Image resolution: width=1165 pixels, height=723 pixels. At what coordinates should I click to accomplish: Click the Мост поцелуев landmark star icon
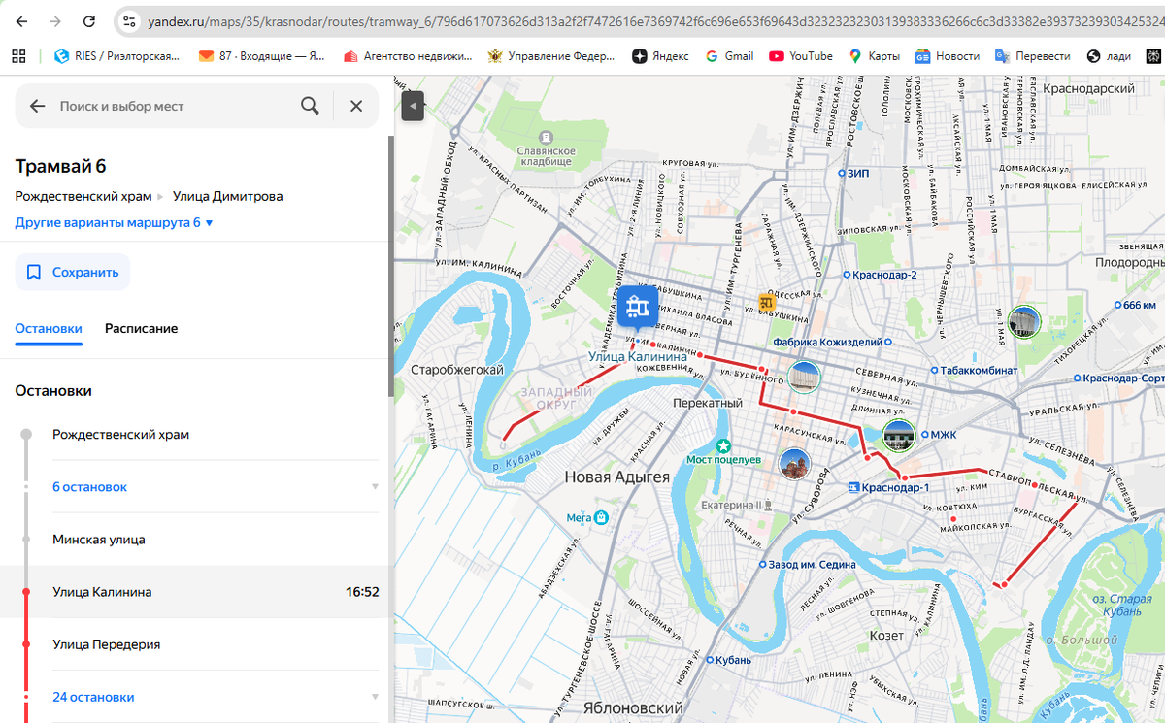coord(723,445)
